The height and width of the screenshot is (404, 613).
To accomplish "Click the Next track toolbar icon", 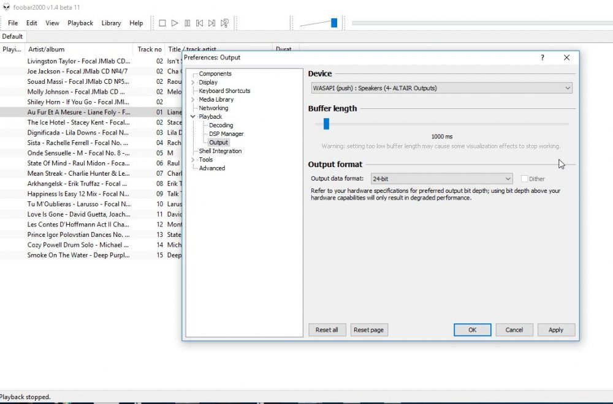I will coord(212,23).
